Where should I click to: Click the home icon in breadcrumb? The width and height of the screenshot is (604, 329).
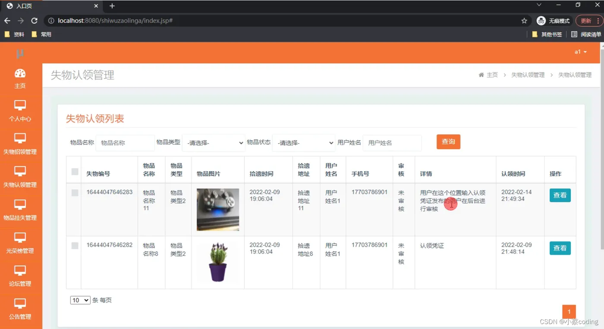point(481,75)
